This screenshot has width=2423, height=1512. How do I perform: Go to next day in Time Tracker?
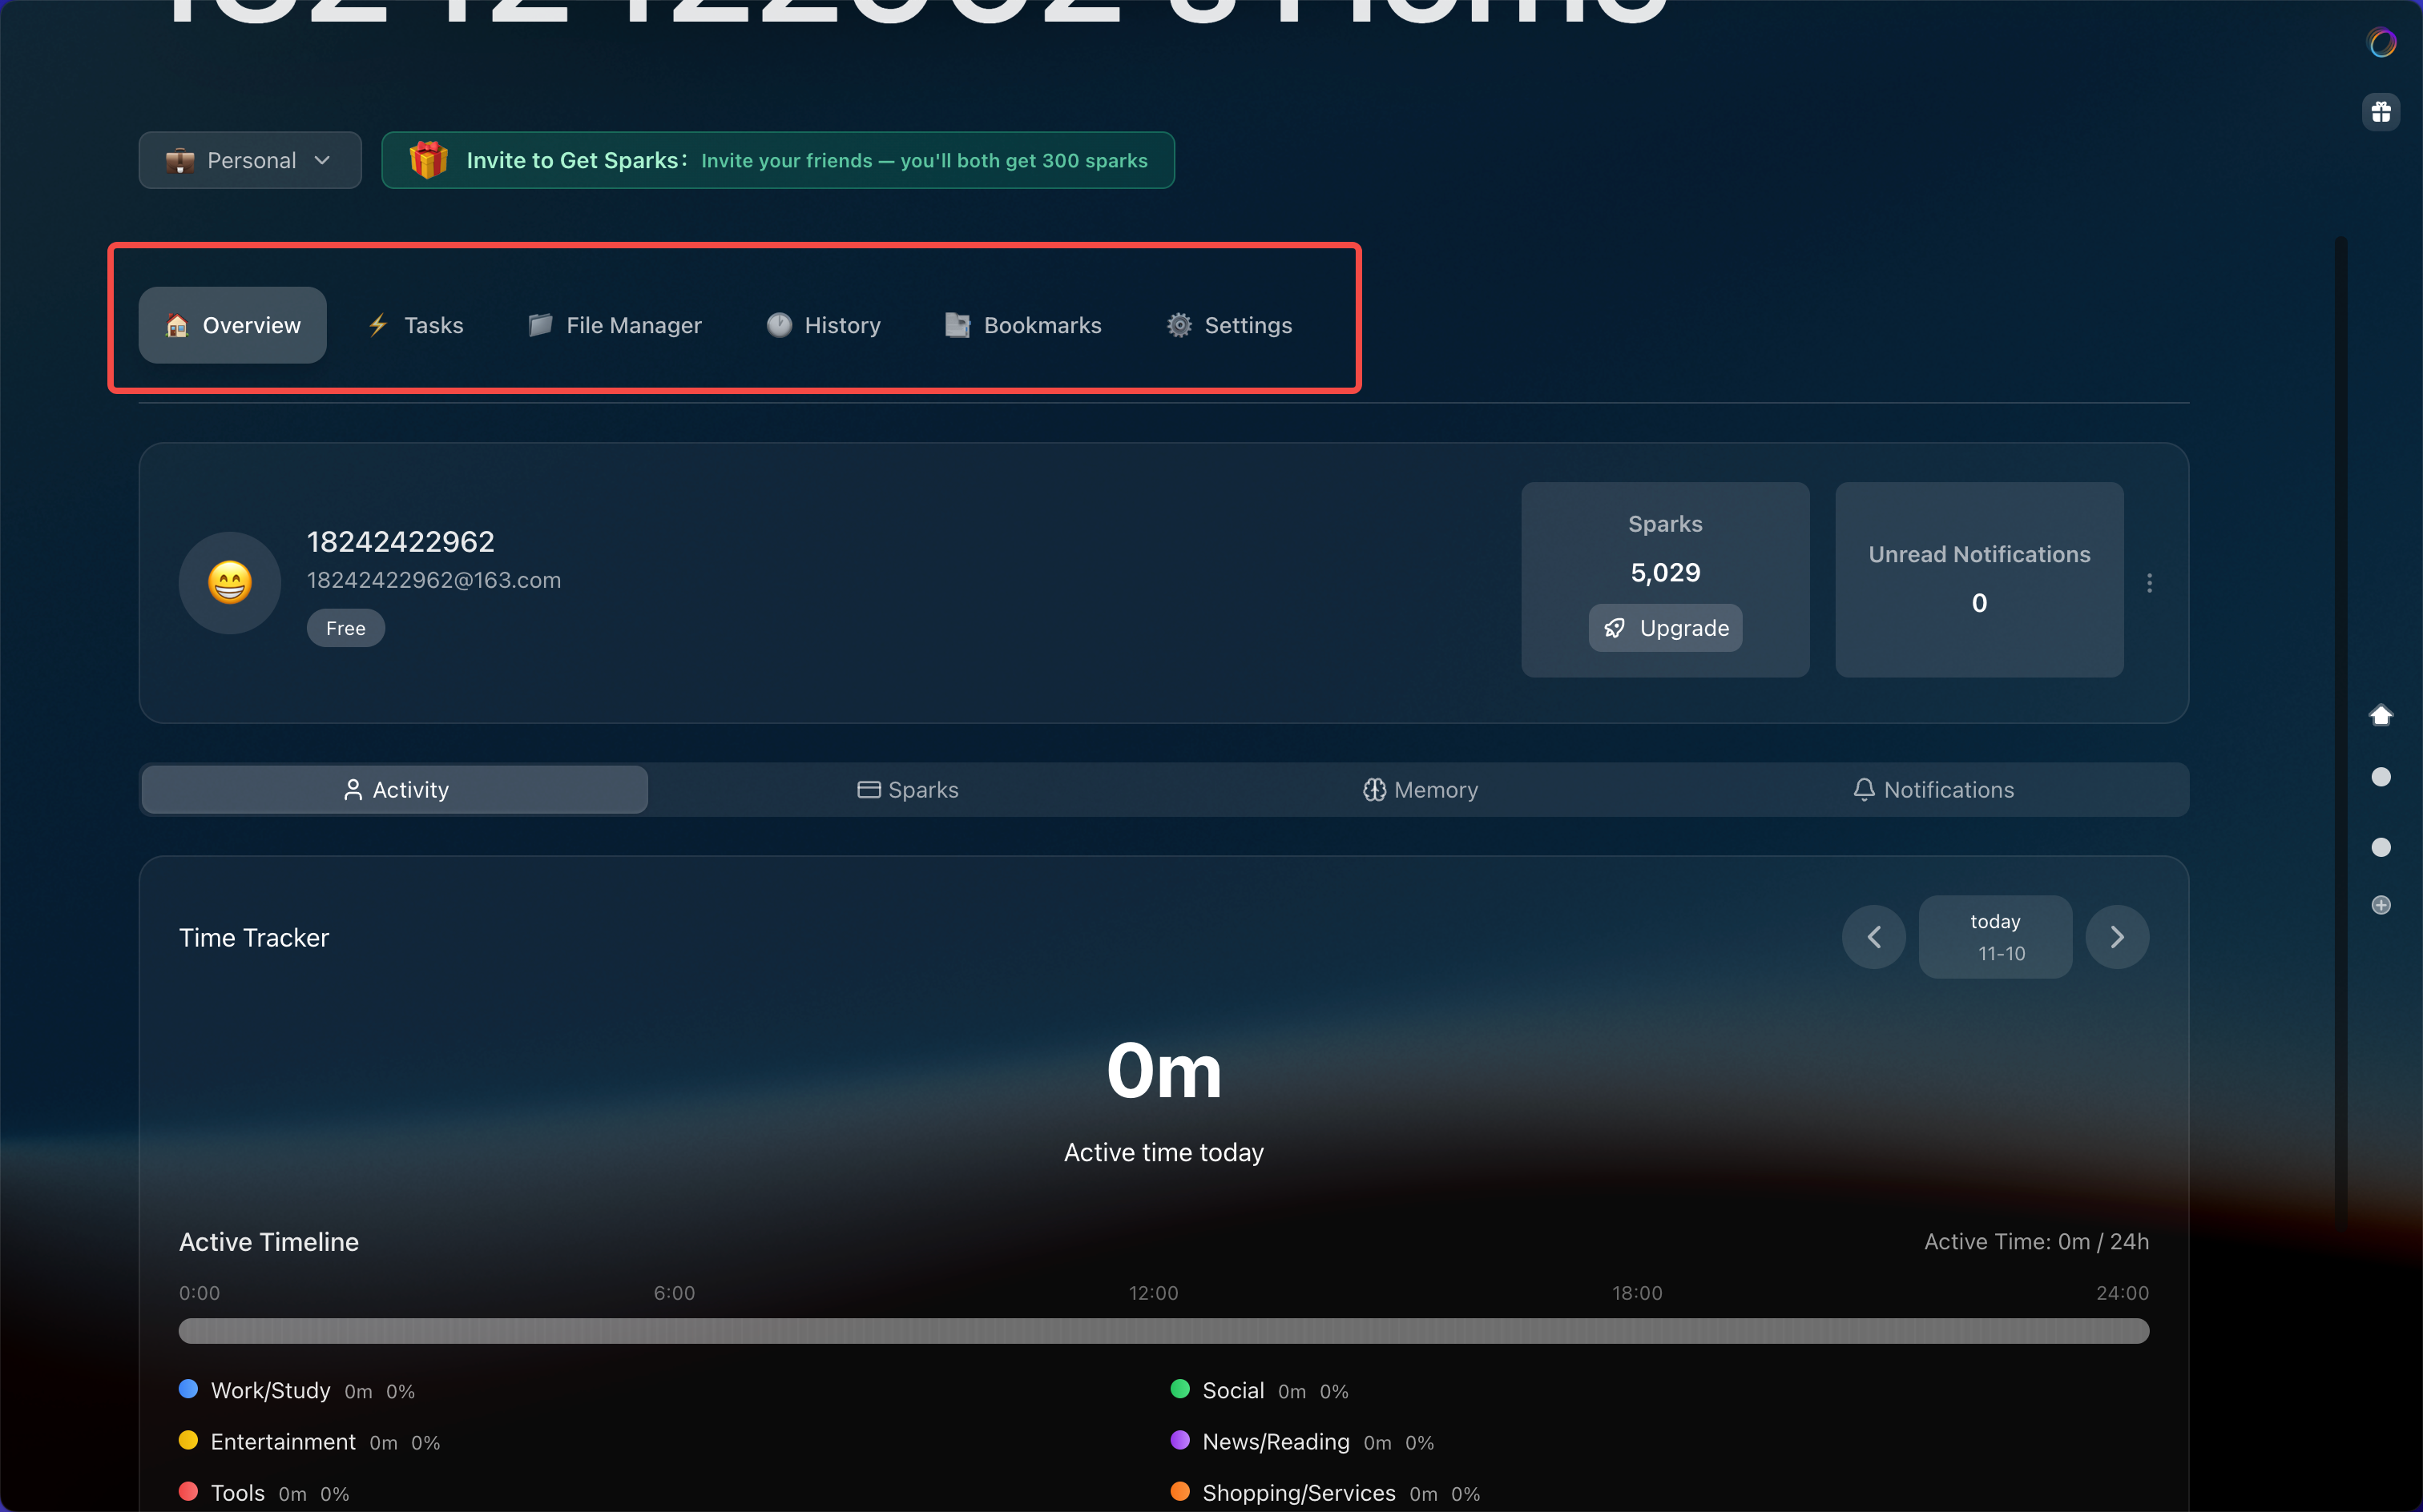click(2117, 937)
